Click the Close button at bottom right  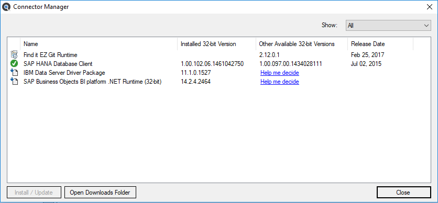[x=403, y=193]
